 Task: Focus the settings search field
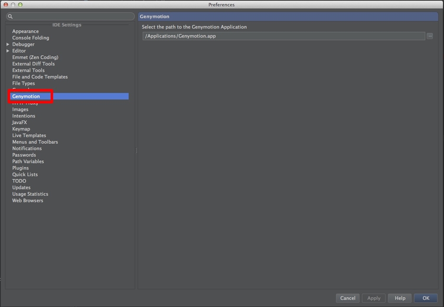70,17
